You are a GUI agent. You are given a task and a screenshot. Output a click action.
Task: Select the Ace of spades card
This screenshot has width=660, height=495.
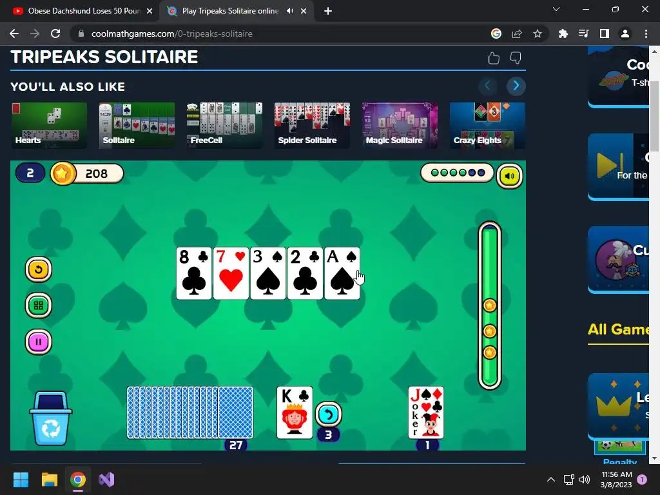[x=342, y=273]
